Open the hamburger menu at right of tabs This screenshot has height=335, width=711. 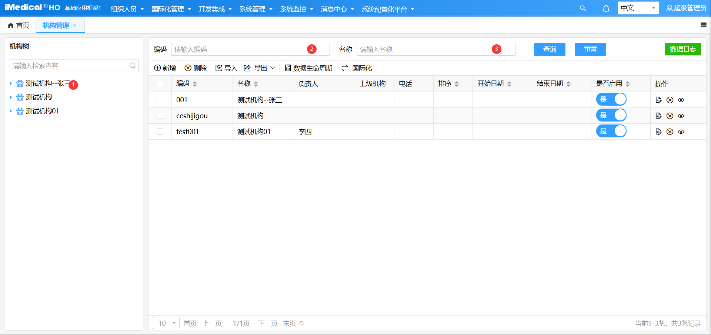point(704,25)
